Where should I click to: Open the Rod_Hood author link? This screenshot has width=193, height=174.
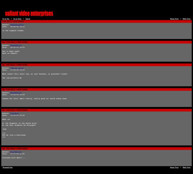(x=14, y=113)
